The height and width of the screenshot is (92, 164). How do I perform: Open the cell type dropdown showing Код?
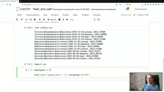pos(83,20)
